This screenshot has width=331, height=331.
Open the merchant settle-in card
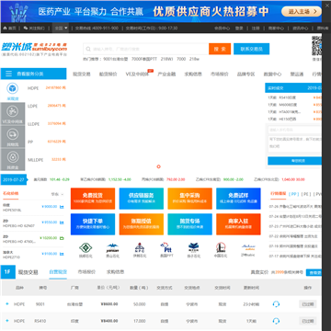click(238, 224)
